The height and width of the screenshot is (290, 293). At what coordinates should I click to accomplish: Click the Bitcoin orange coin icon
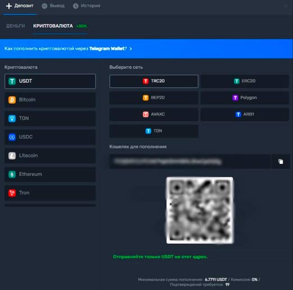click(x=12, y=100)
